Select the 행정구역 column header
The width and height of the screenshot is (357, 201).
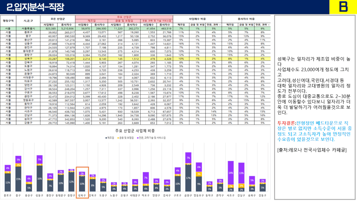tap(8, 21)
